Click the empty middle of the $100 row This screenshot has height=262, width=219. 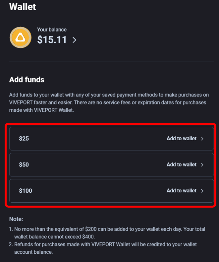[x=99, y=191]
